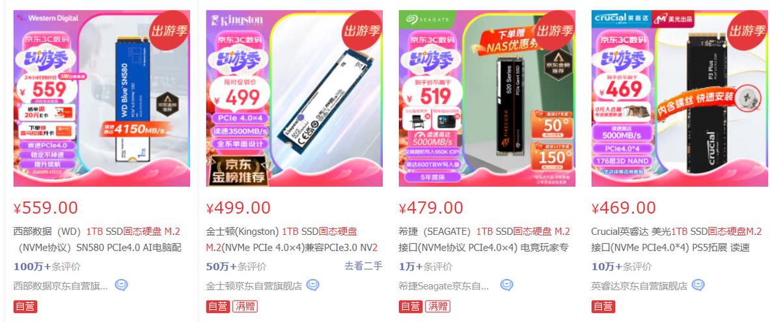This screenshot has height=322, width=781.
Task: Open chat icon beside 西部数据京东自营 store
Action: tap(122, 285)
